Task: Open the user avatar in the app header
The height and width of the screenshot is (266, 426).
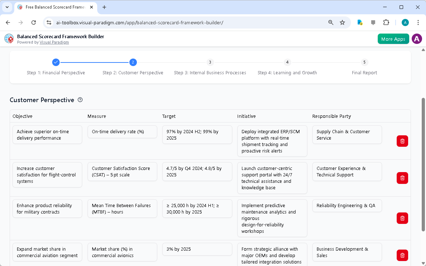Action: (417, 39)
